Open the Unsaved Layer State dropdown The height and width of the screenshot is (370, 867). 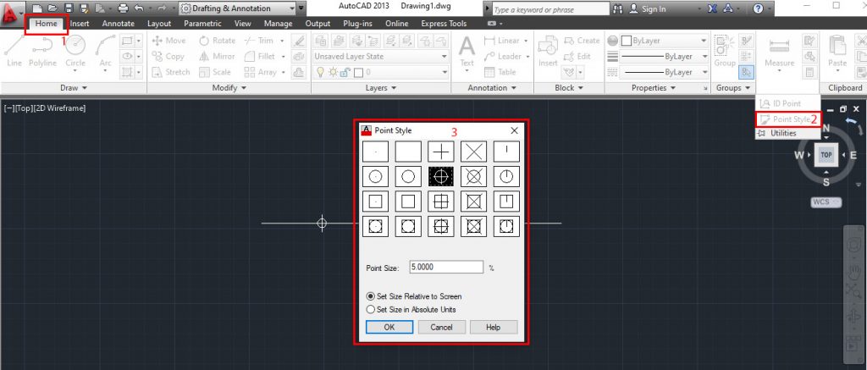point(381,57)
